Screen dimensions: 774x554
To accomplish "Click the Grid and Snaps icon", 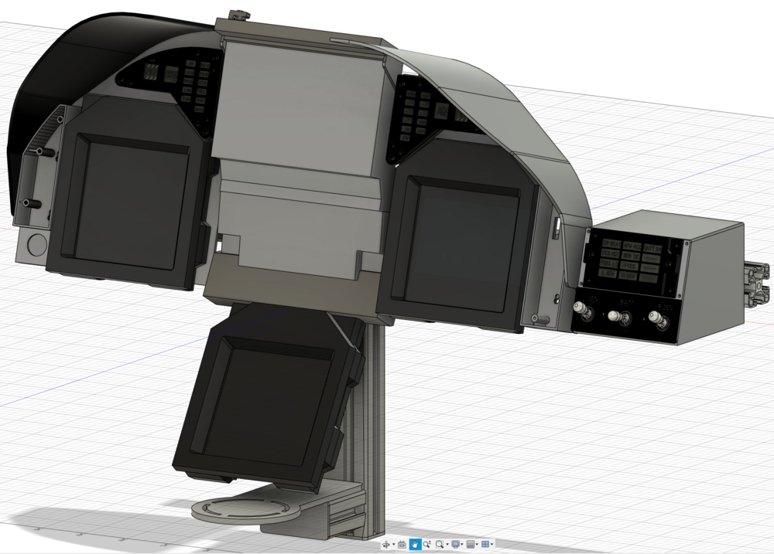I will 471,544.
